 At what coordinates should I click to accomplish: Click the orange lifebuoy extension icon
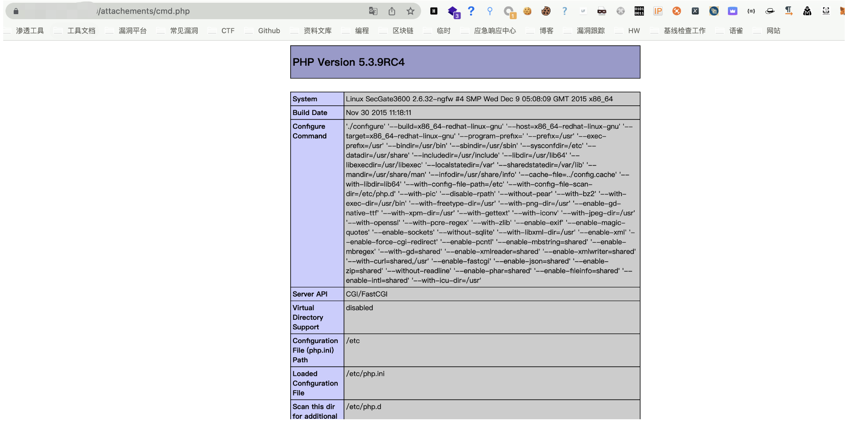676,11
